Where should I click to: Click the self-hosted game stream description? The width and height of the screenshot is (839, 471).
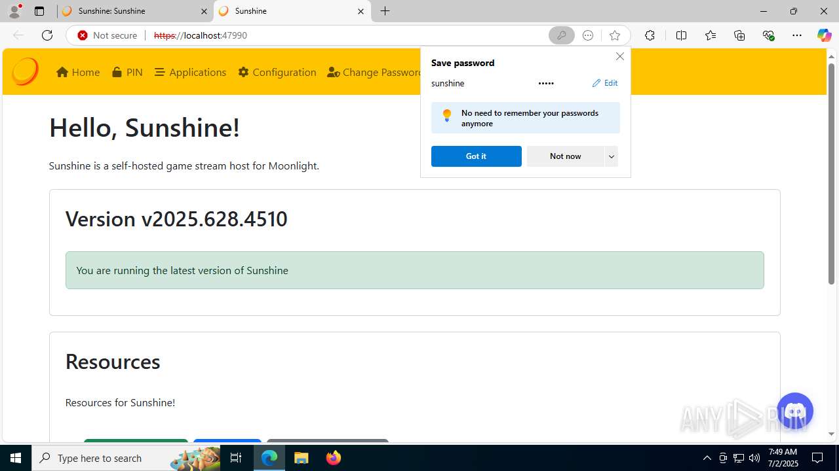[184, 166]
